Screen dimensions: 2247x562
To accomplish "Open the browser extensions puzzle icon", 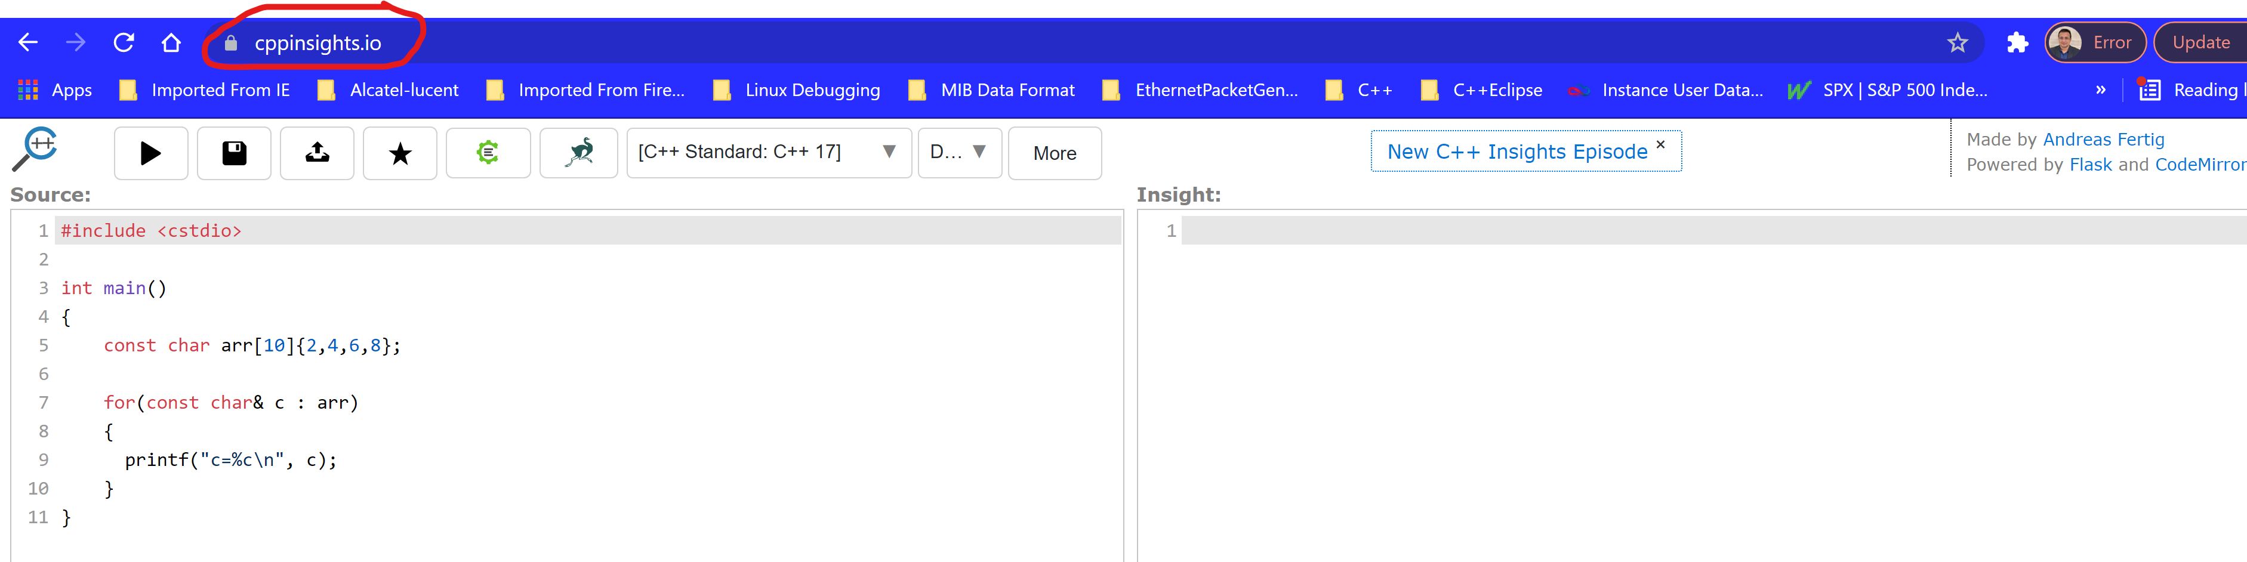I will 2017,43.
